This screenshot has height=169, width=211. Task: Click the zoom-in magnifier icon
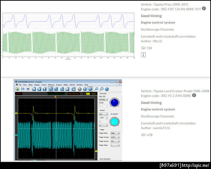point(96,89)
